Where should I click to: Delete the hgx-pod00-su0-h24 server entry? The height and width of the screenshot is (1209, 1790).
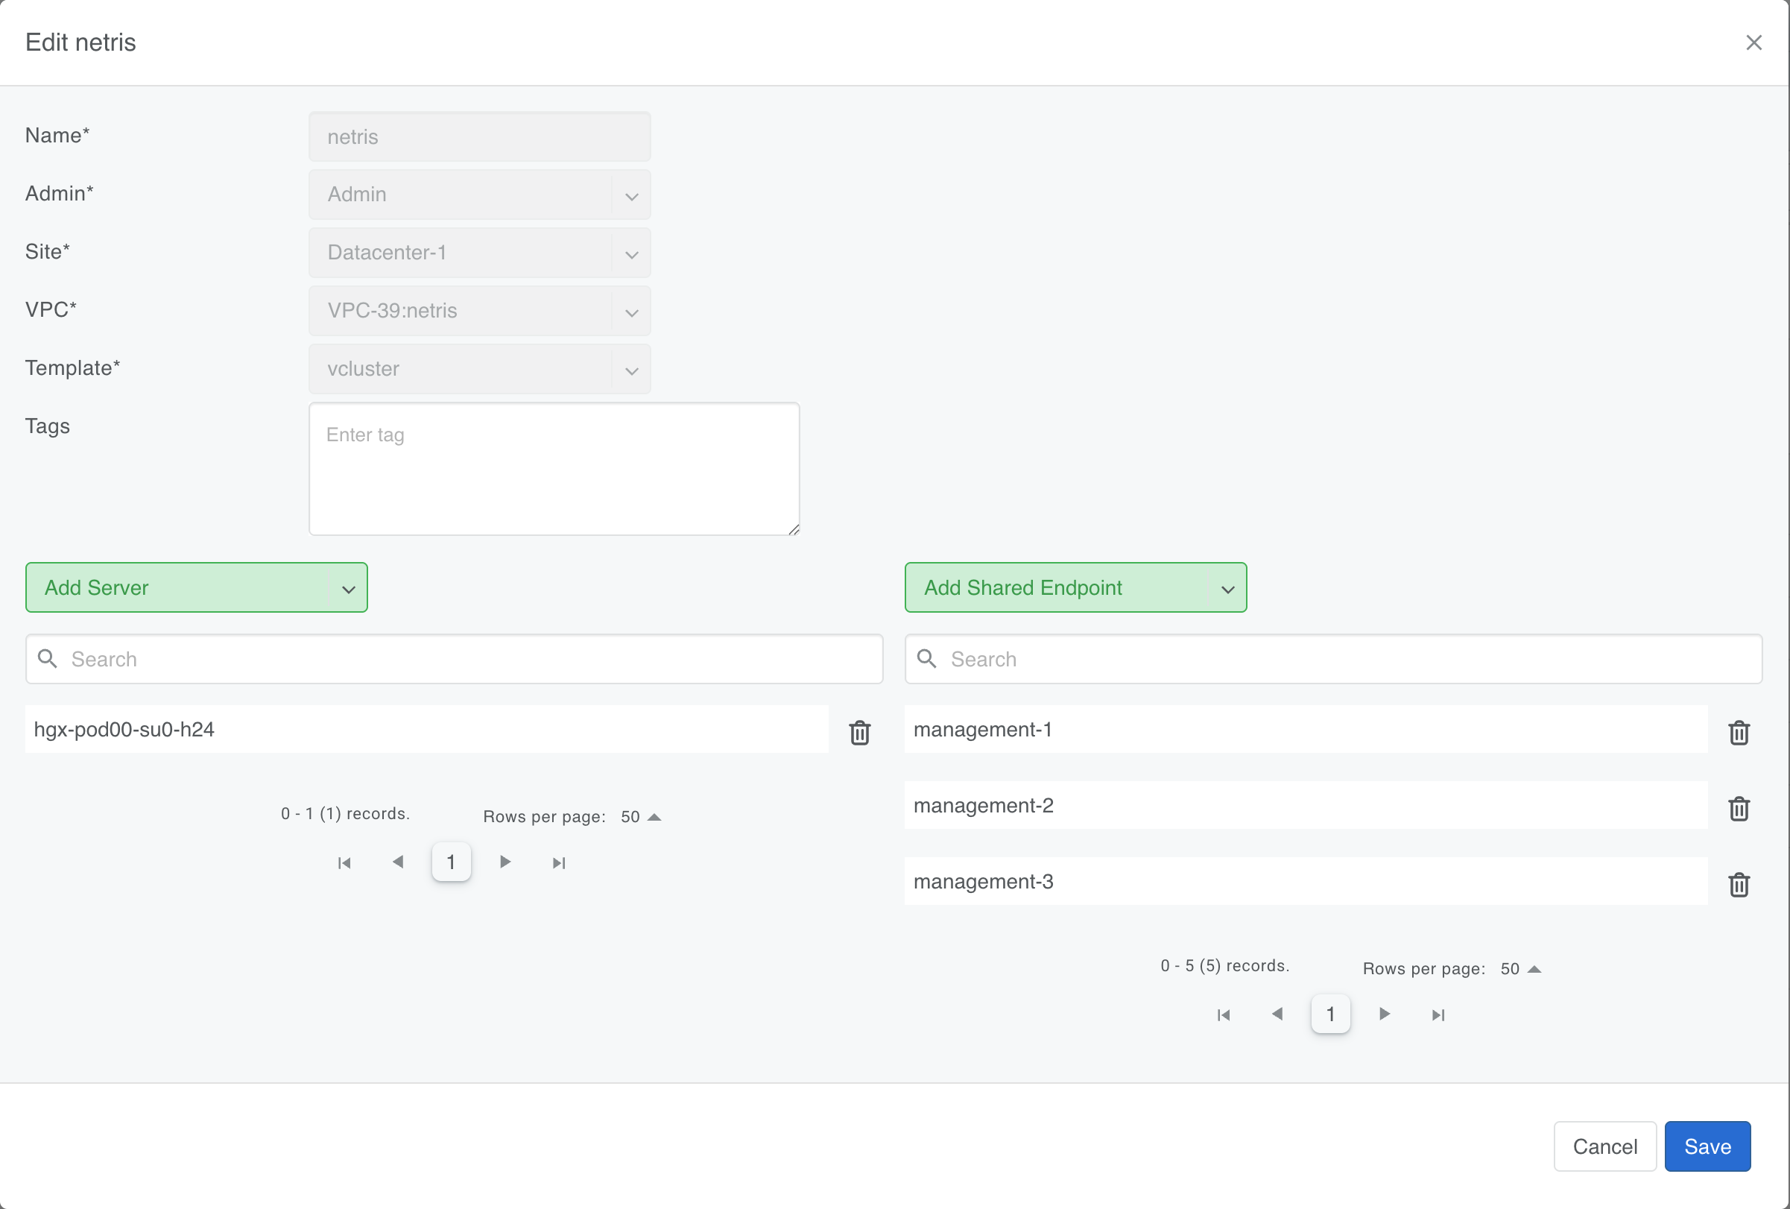(859, 733)
